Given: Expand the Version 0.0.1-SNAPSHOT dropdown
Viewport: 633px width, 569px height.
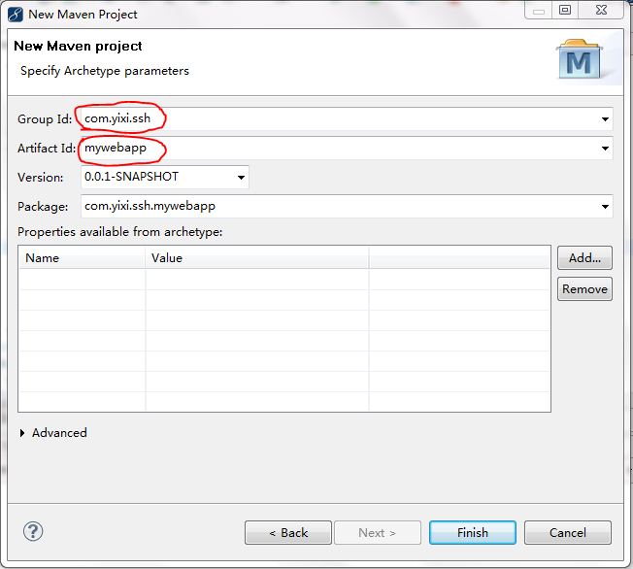Looking at the screenshot, I should [241, 178].
